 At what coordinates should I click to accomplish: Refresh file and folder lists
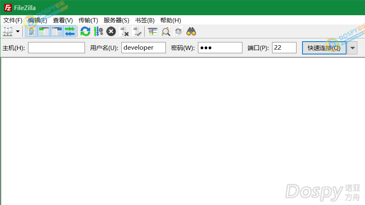point(85,31)
